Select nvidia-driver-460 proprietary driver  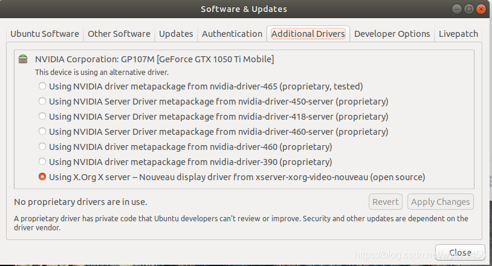42,146
